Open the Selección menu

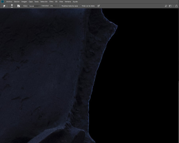(x=44, y=2)
